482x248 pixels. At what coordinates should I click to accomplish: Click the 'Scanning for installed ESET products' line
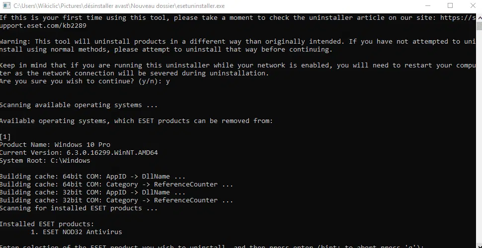(79, 208)
